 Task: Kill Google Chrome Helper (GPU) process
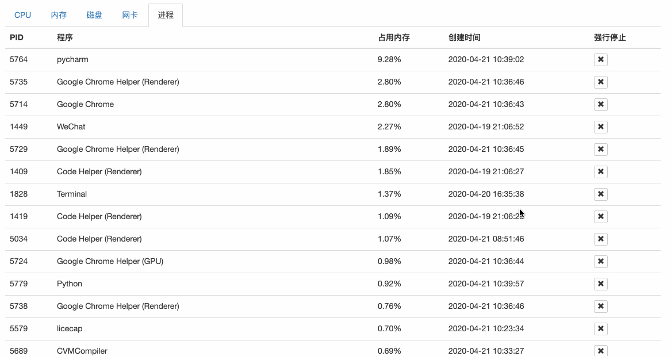click(600, 262)
